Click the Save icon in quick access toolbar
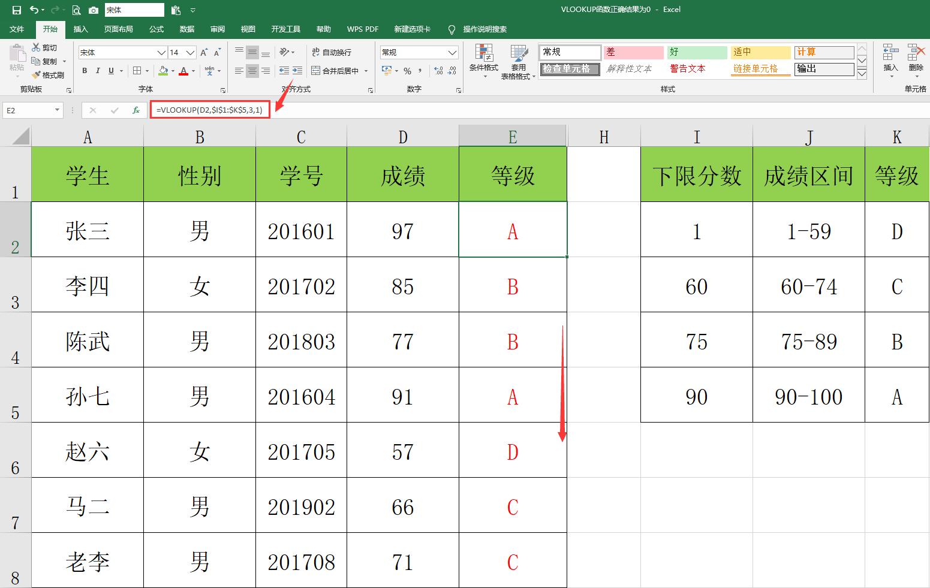Screen dimensions: 930x588 pos(17,10)
